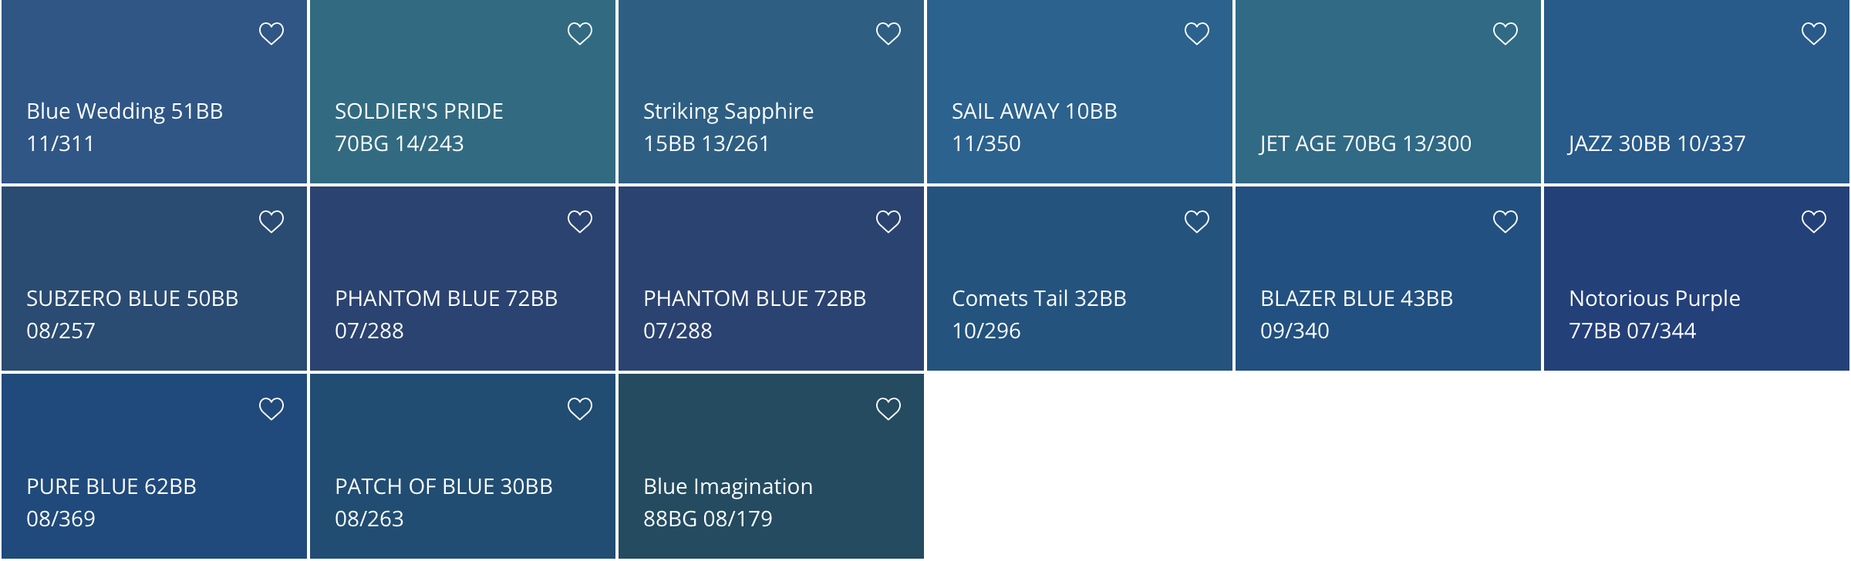Favorite PATCH OF BLUE with heart icon

point(580,409)
